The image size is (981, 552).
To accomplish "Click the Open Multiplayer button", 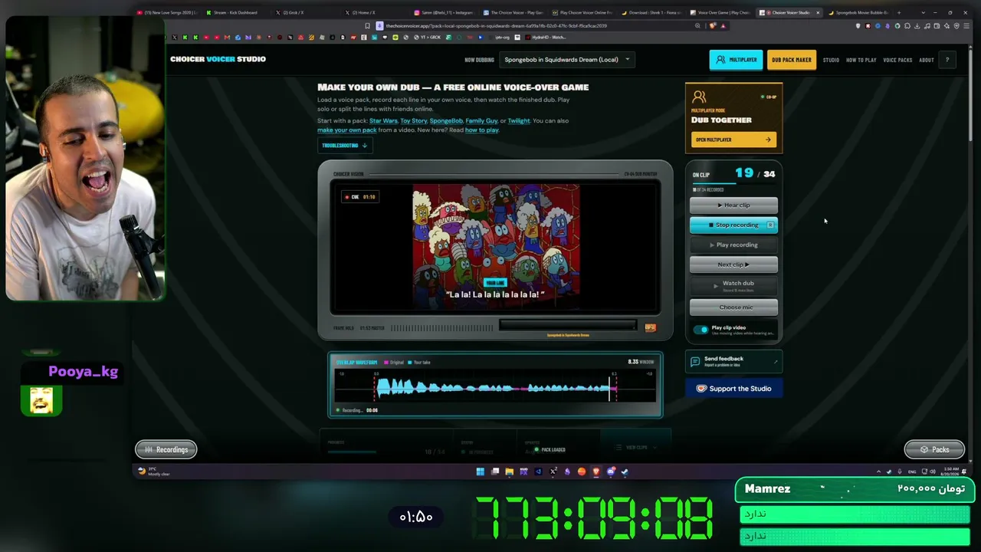I will point(733,140).
